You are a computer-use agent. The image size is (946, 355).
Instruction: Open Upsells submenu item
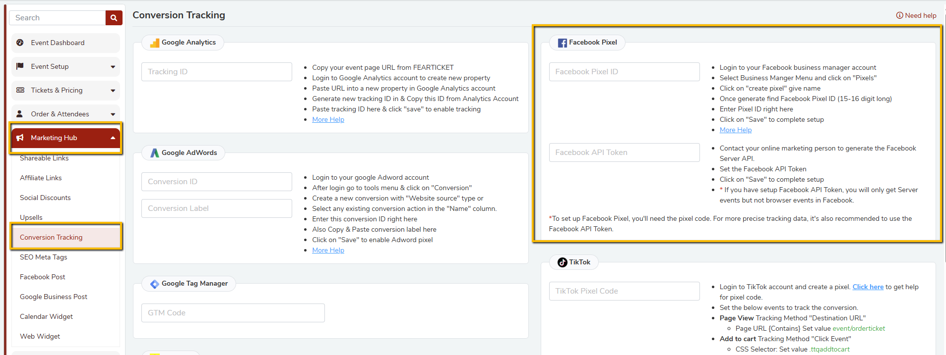coord(31,217)
